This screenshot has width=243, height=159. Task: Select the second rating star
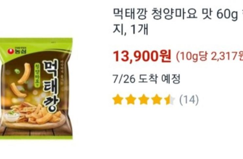[131, 99]
